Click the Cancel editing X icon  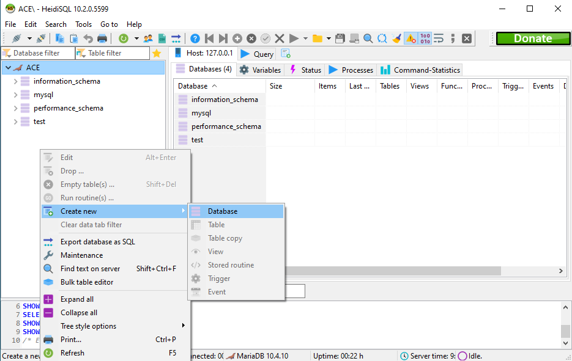pos(280,38)
